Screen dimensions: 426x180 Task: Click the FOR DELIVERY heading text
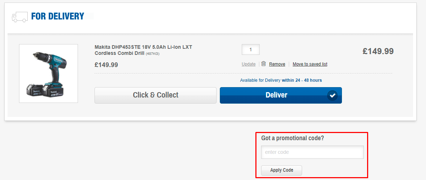tap(57, 16)
